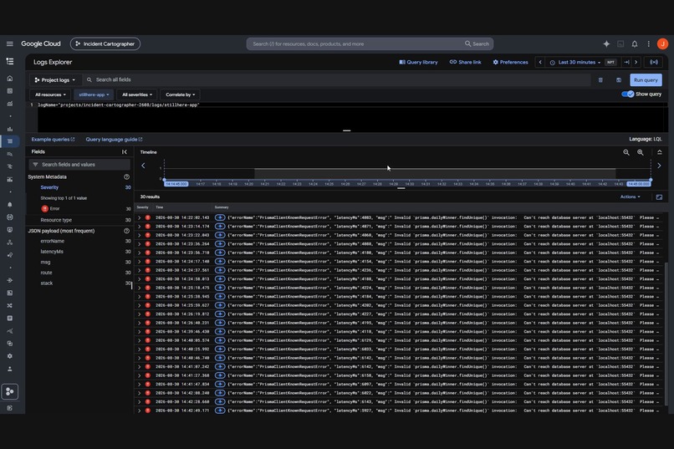Select errorName JSON payload field

[x=52, y=241]
